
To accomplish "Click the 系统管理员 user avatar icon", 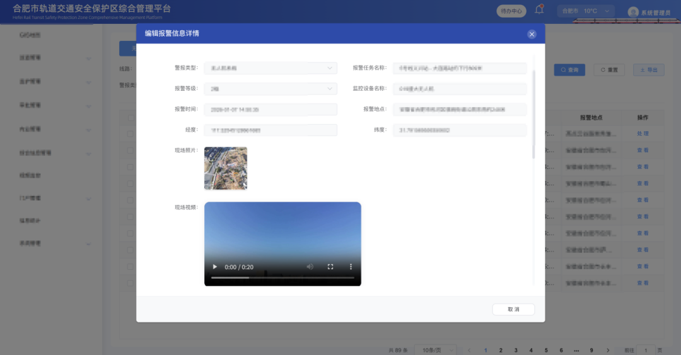I will pos(633,11).
